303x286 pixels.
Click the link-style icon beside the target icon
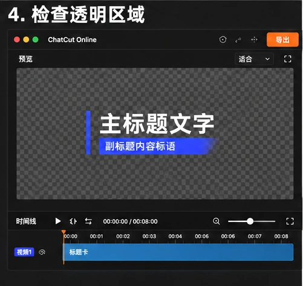click(238, 40)
